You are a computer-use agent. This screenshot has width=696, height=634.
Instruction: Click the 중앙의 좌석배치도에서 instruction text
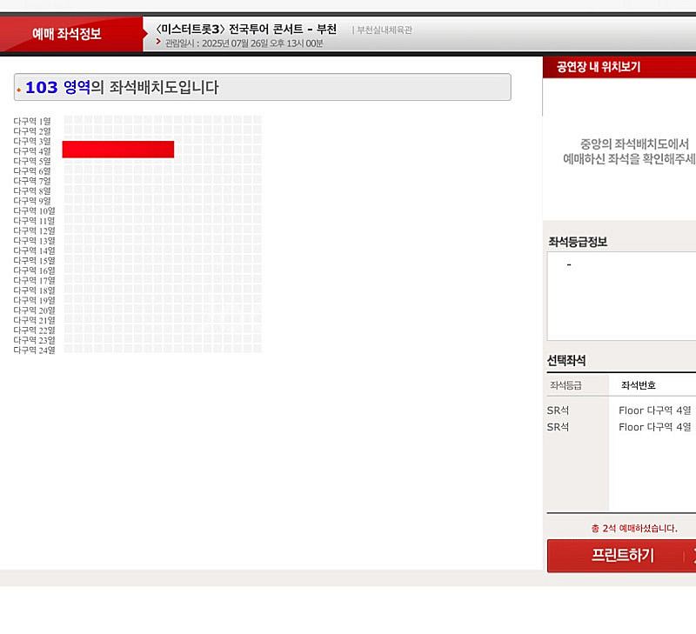(x=635, y=143)
